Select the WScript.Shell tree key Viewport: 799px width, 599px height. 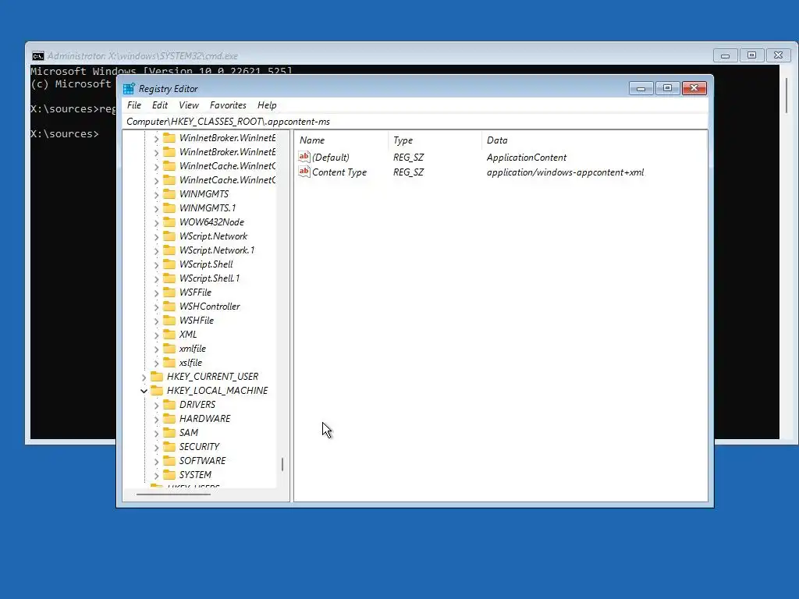[x=206, y=264]
